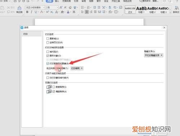Close the options dialog with X
Viewport: 180px width, 136px height.
164,28
